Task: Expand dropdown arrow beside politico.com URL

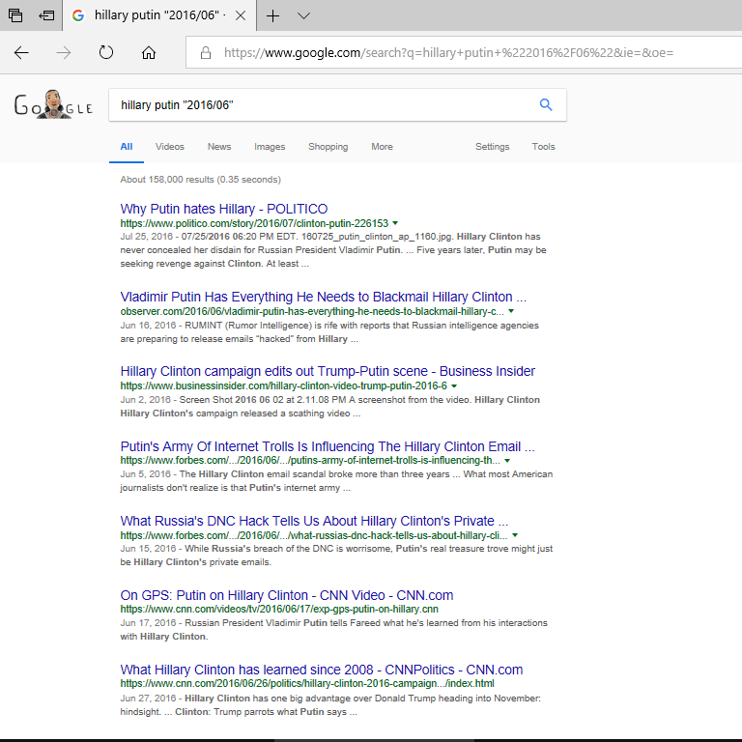Action: (395, 223)
